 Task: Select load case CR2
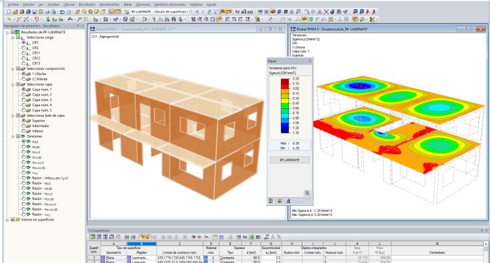coord(23,48)
